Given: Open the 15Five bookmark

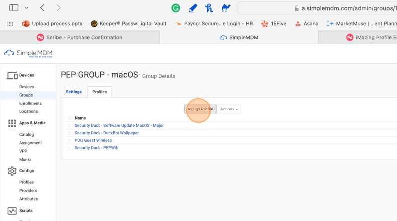Looking at the screenshot, I should pyautogui.click(x=274, y=23).
